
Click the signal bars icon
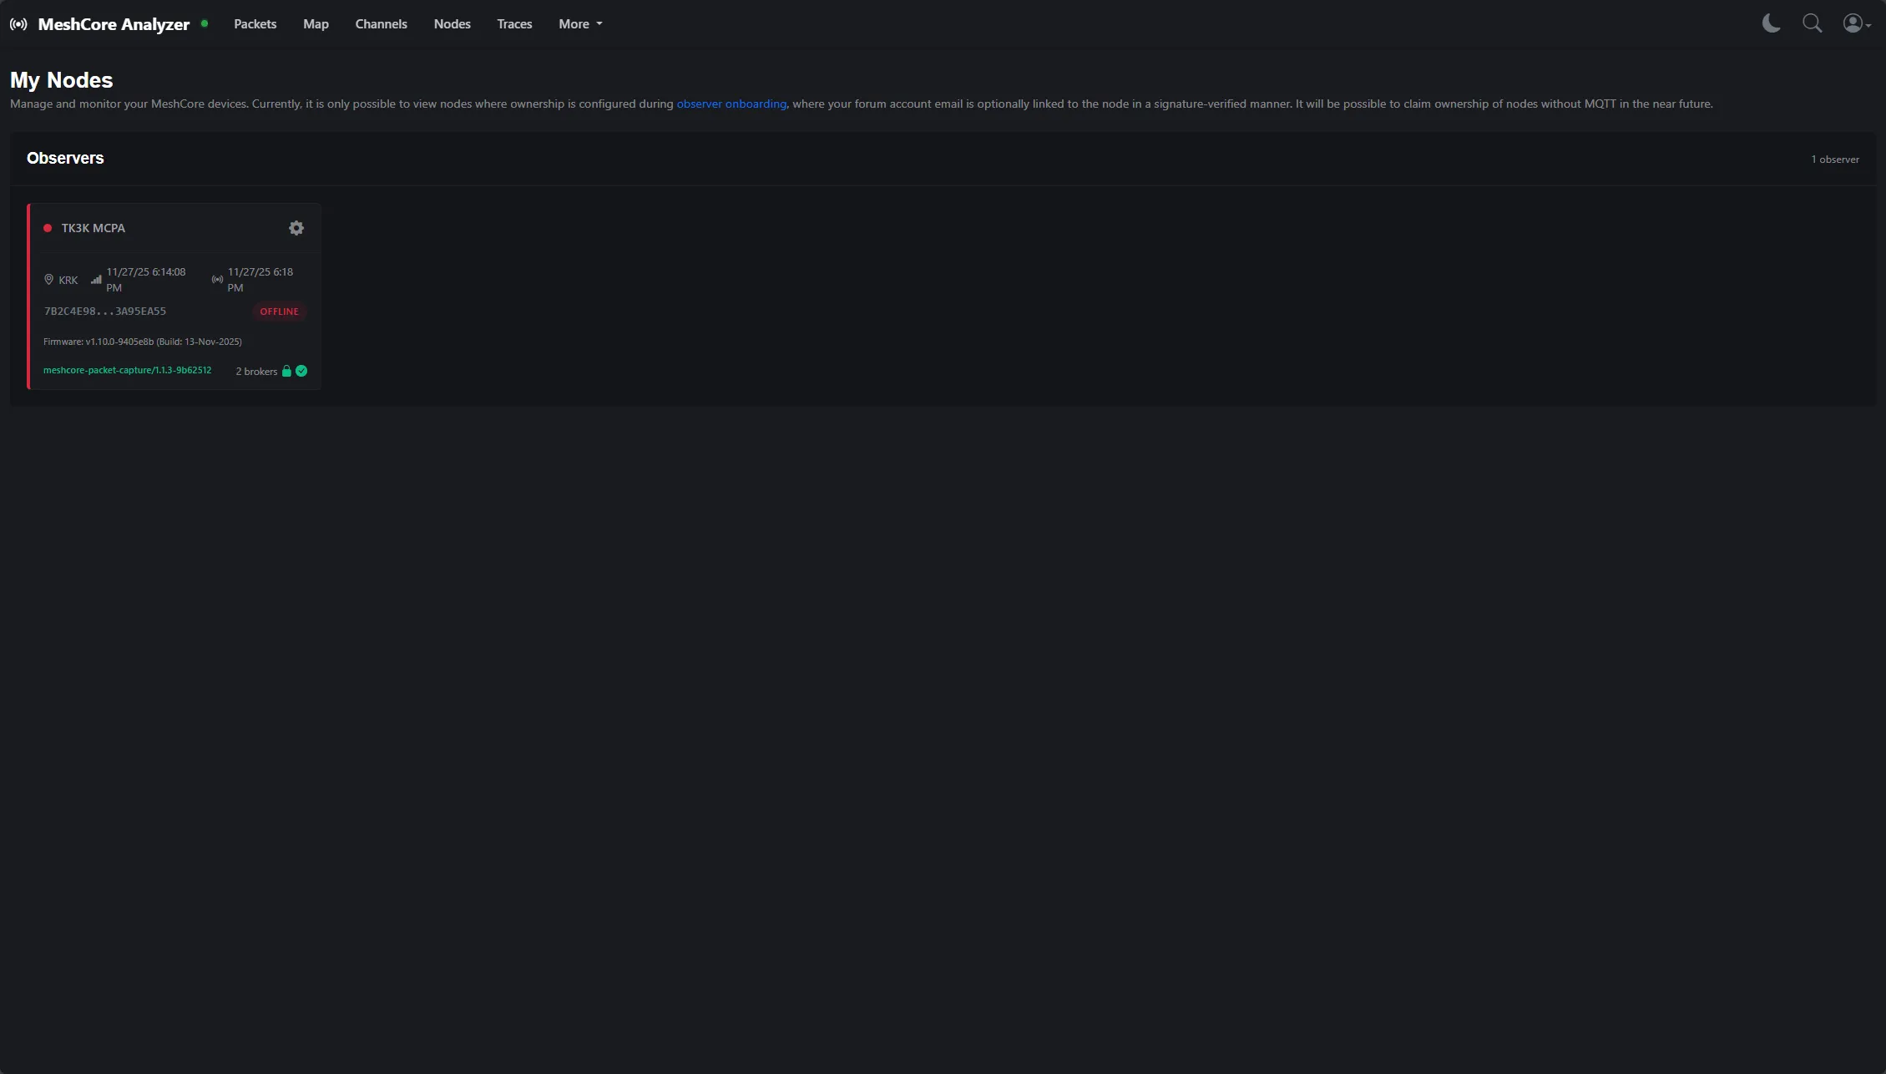tap(96, 280)
